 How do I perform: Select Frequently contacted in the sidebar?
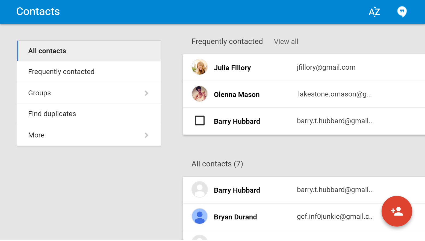pyautogui.click(x=61, y=72)
